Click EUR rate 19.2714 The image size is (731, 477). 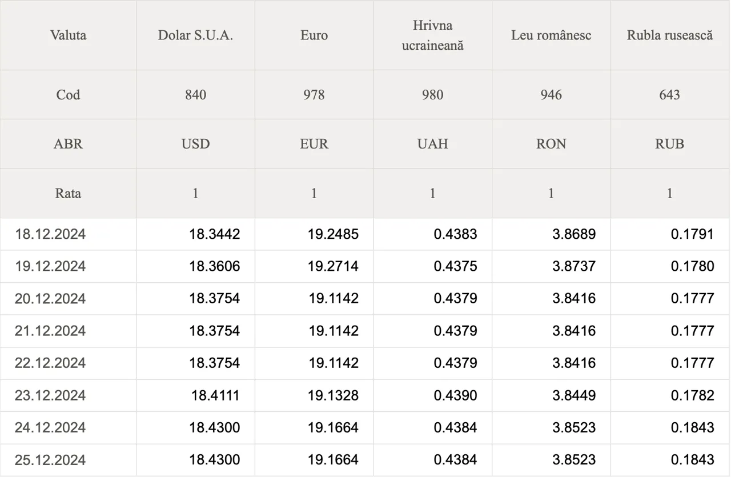point(333,266)
